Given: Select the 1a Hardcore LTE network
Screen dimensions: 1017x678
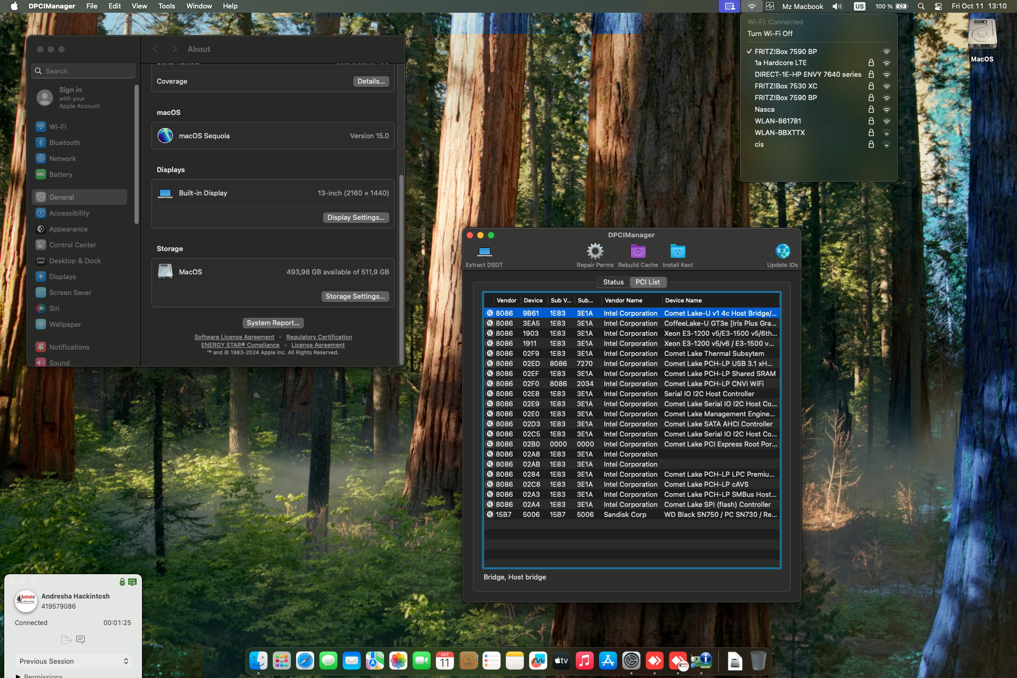Looking at the screenshot, I should [x=819, y=63].
